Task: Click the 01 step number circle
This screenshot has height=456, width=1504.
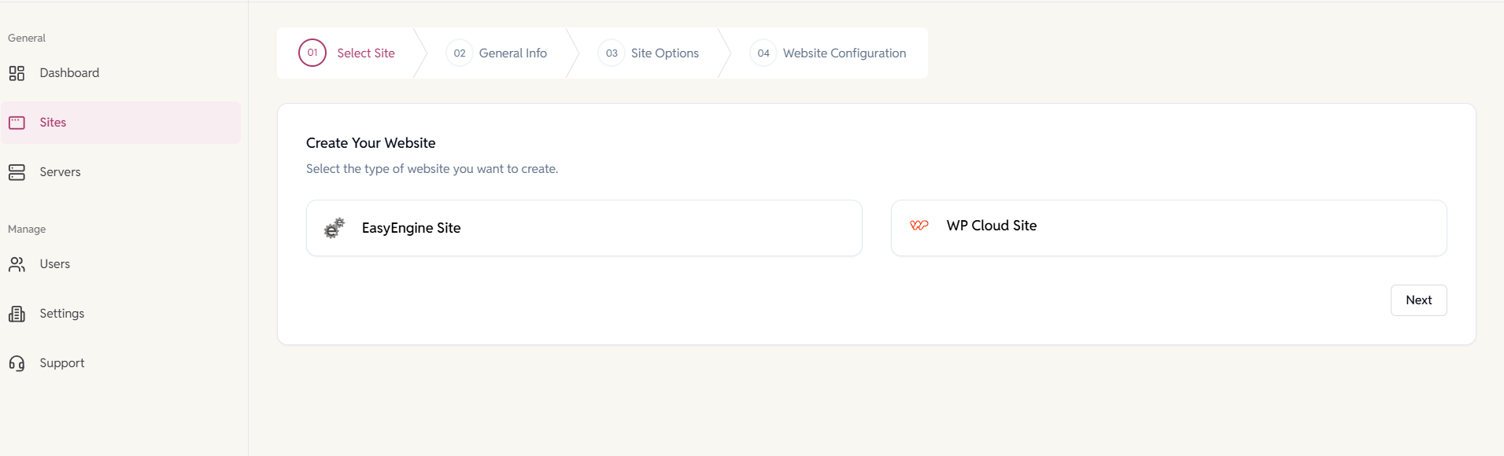Action: coord(312,53)
